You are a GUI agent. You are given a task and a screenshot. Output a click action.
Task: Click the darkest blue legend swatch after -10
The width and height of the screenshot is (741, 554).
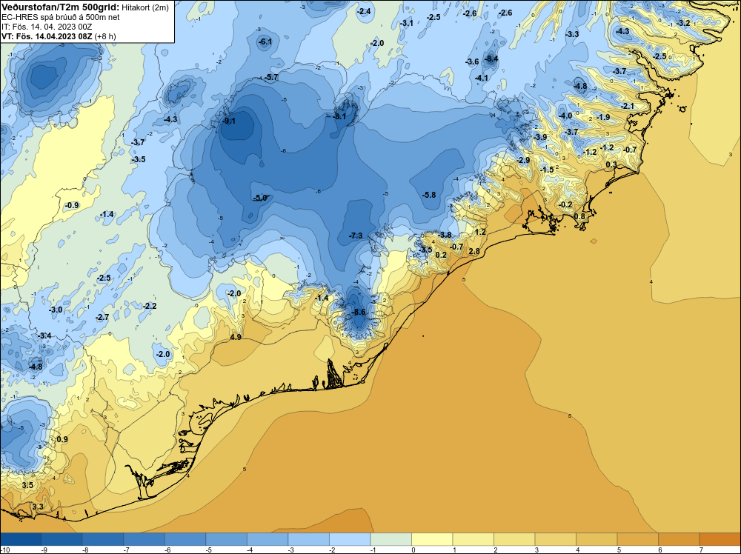(x=21, y=539)
